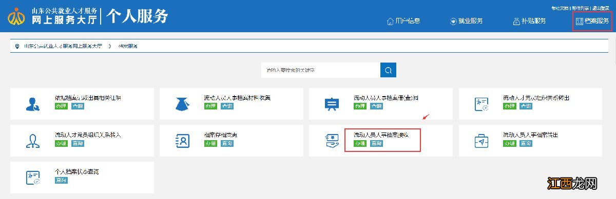Click the 个人档案状态查询 document icon
The height and width of the screenshot is (199, 616).
click(32, 178)
